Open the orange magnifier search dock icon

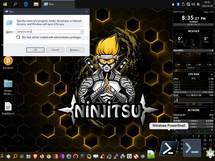click(15, 156)
